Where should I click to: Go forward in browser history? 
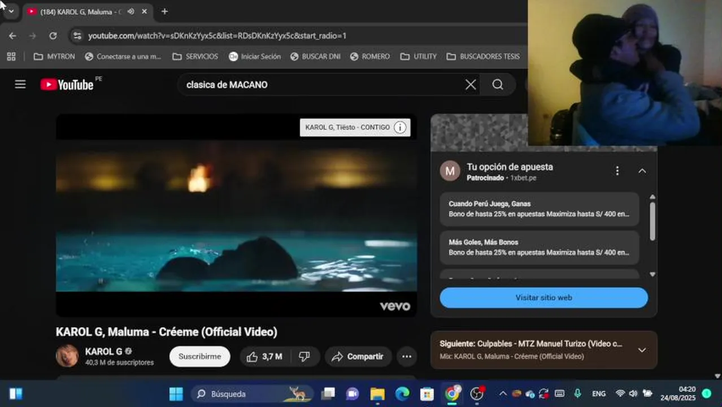pos(32,36)
